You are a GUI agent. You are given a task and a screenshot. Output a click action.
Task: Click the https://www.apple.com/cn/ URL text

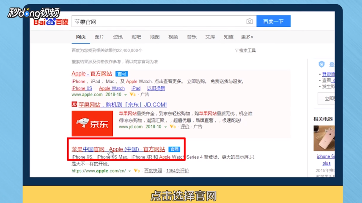pos(99,171)
